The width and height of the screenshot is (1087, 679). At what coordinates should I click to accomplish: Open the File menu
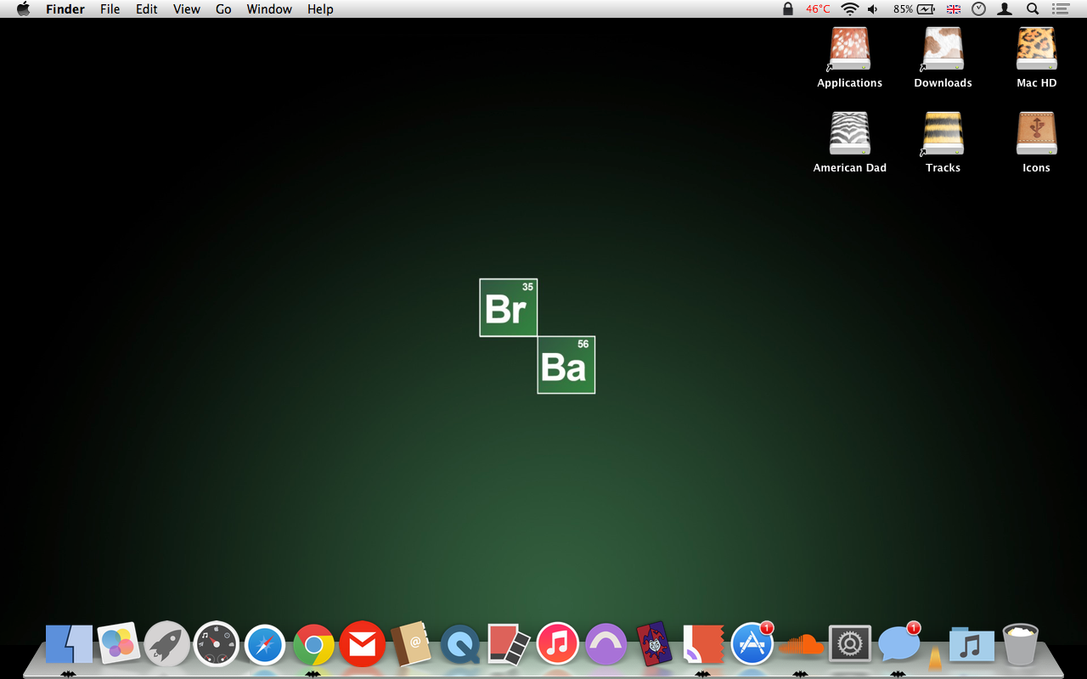tap(110, 9)
